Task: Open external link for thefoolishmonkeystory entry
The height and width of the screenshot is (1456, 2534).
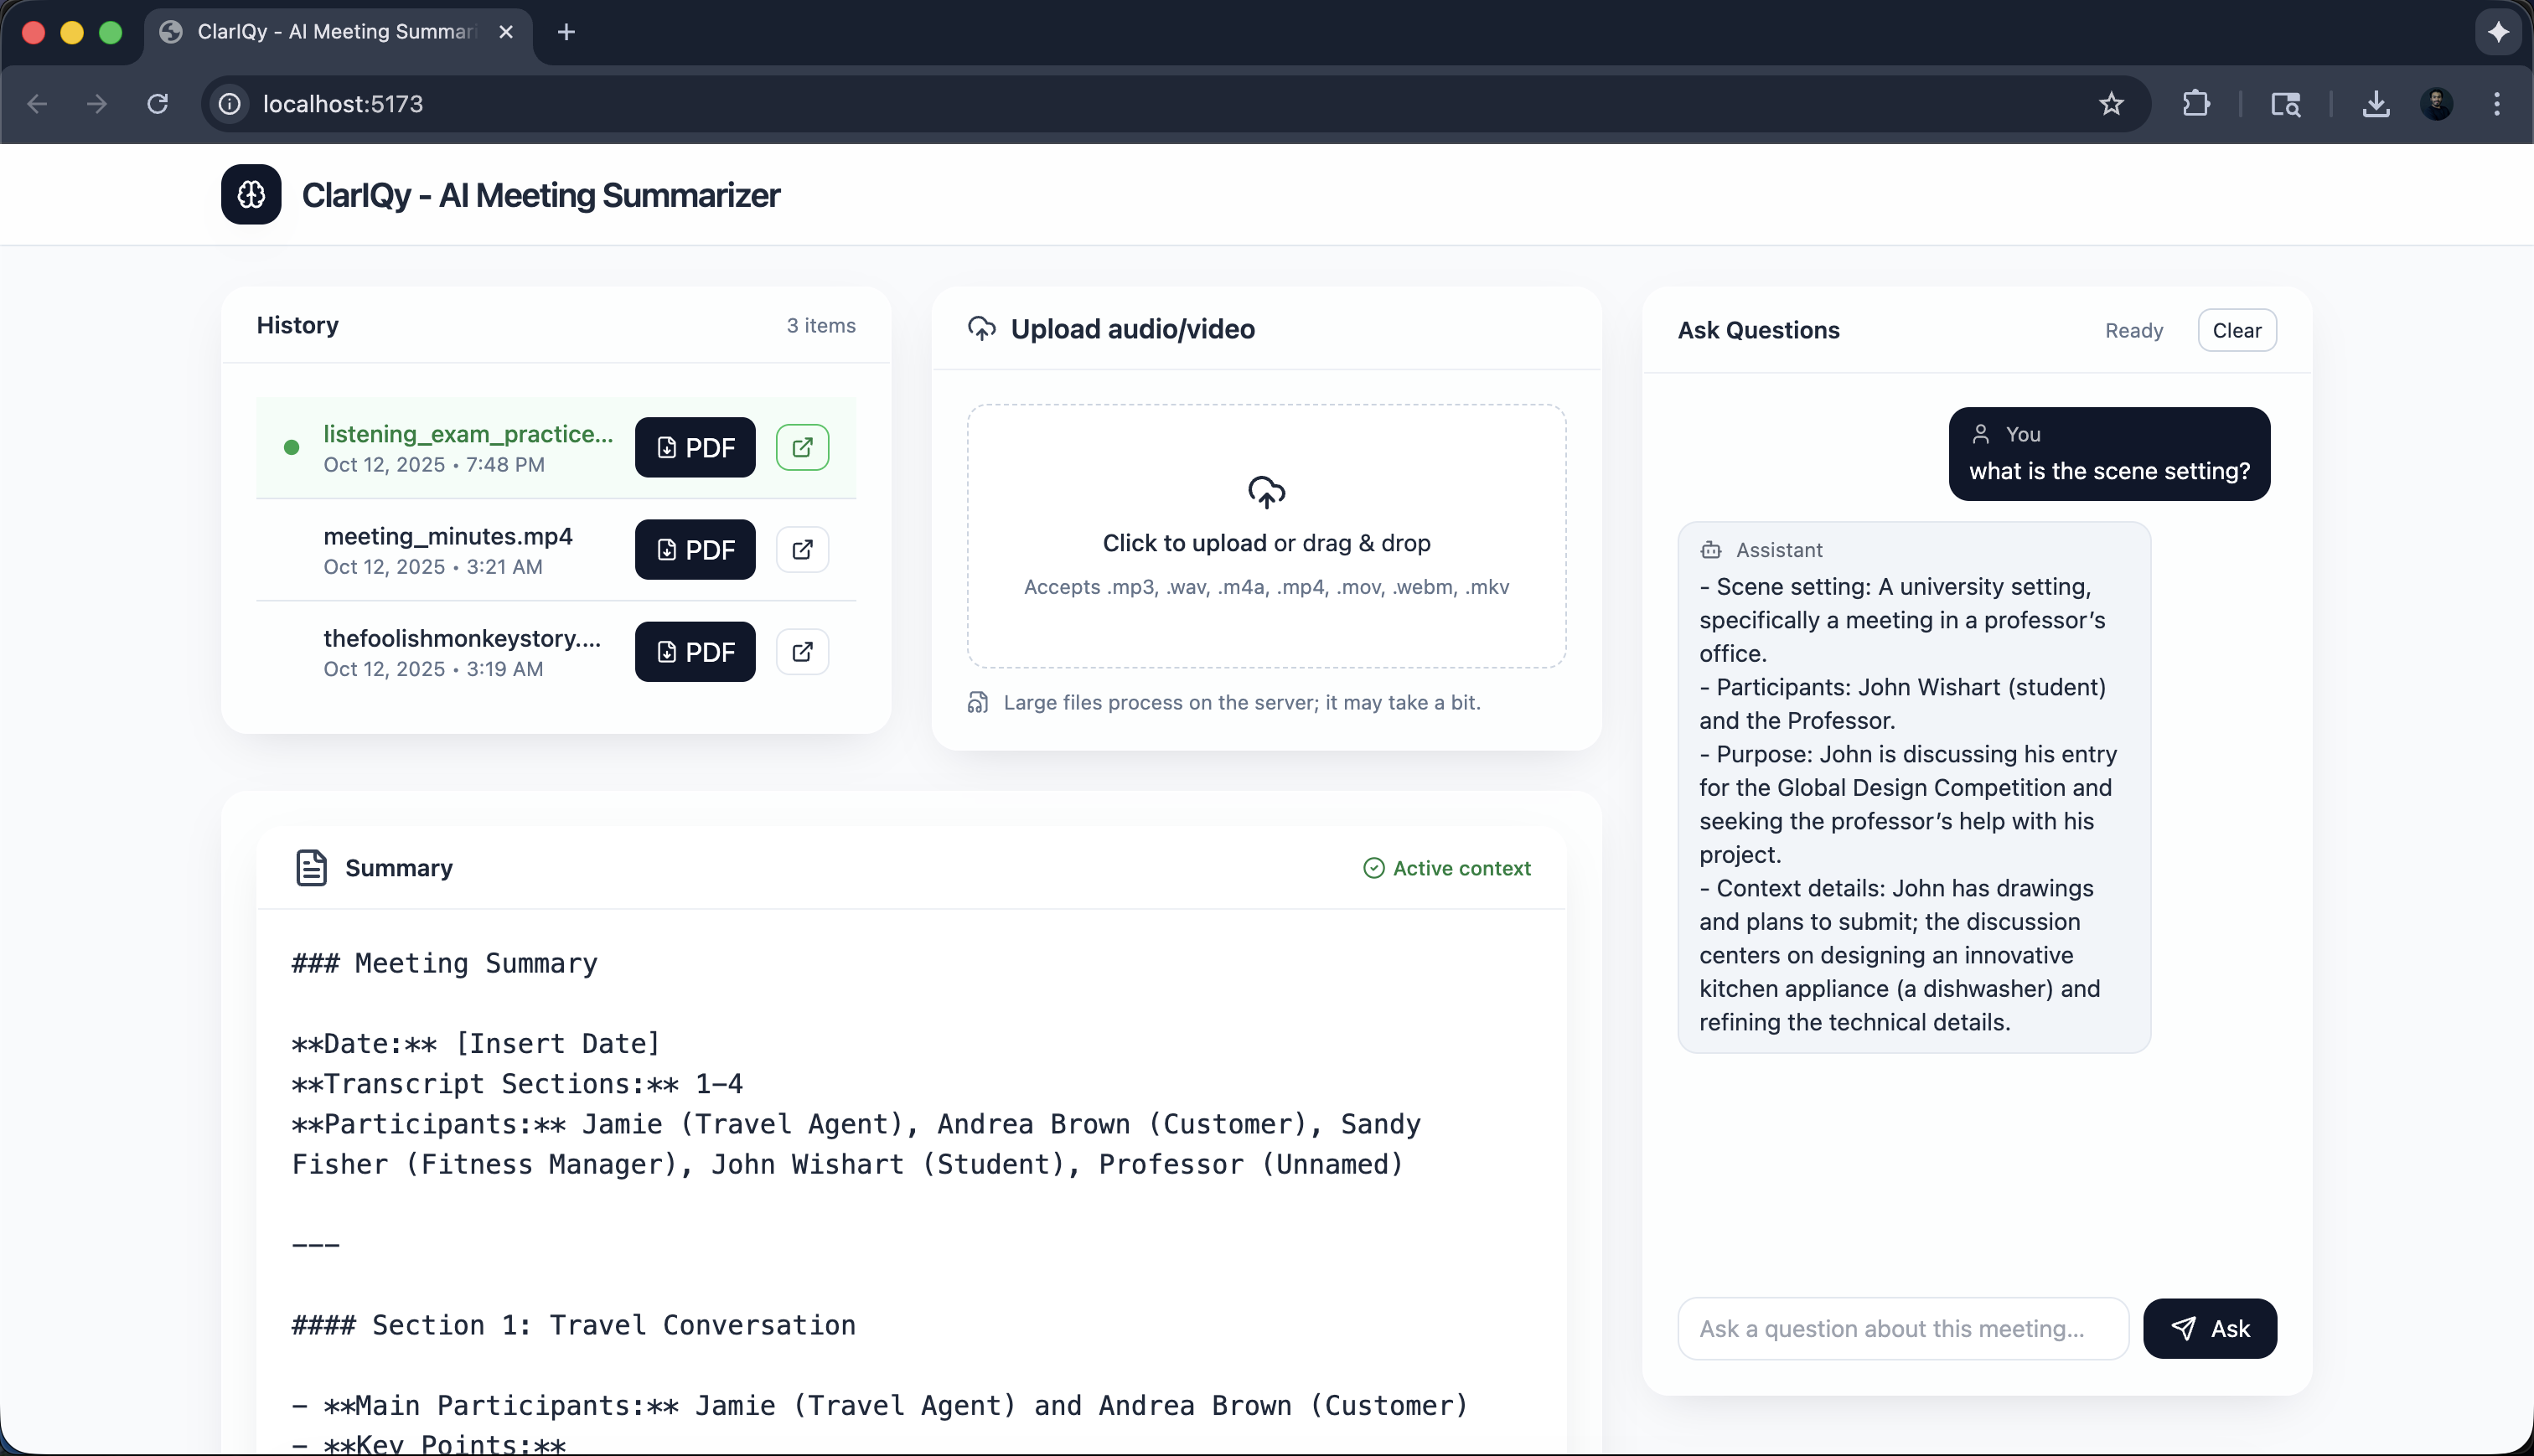Action: click(x=802, y=651)
